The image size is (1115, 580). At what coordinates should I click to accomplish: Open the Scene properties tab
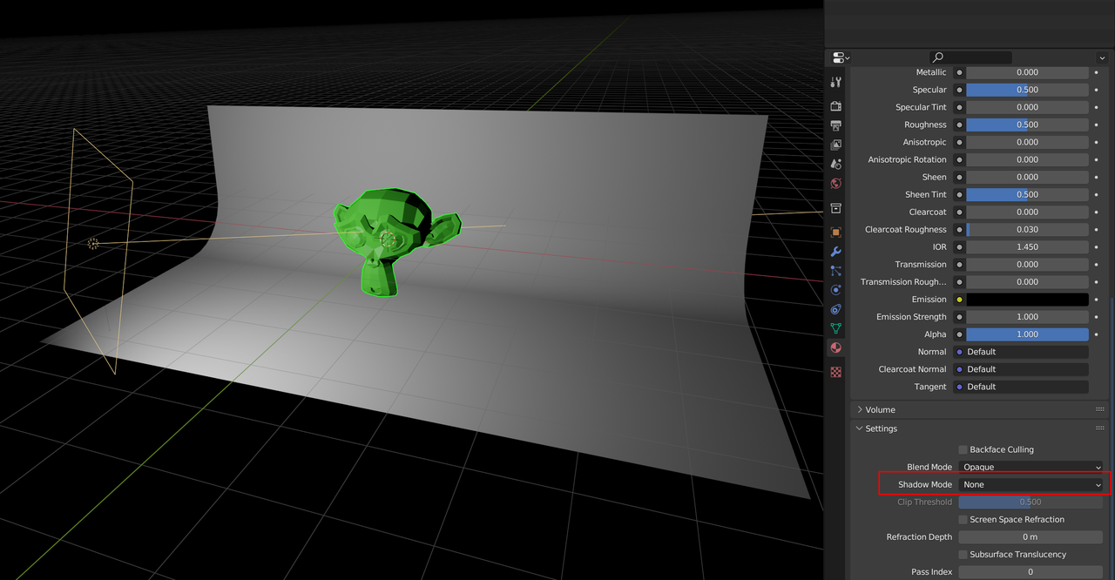[x=836, y=164]
